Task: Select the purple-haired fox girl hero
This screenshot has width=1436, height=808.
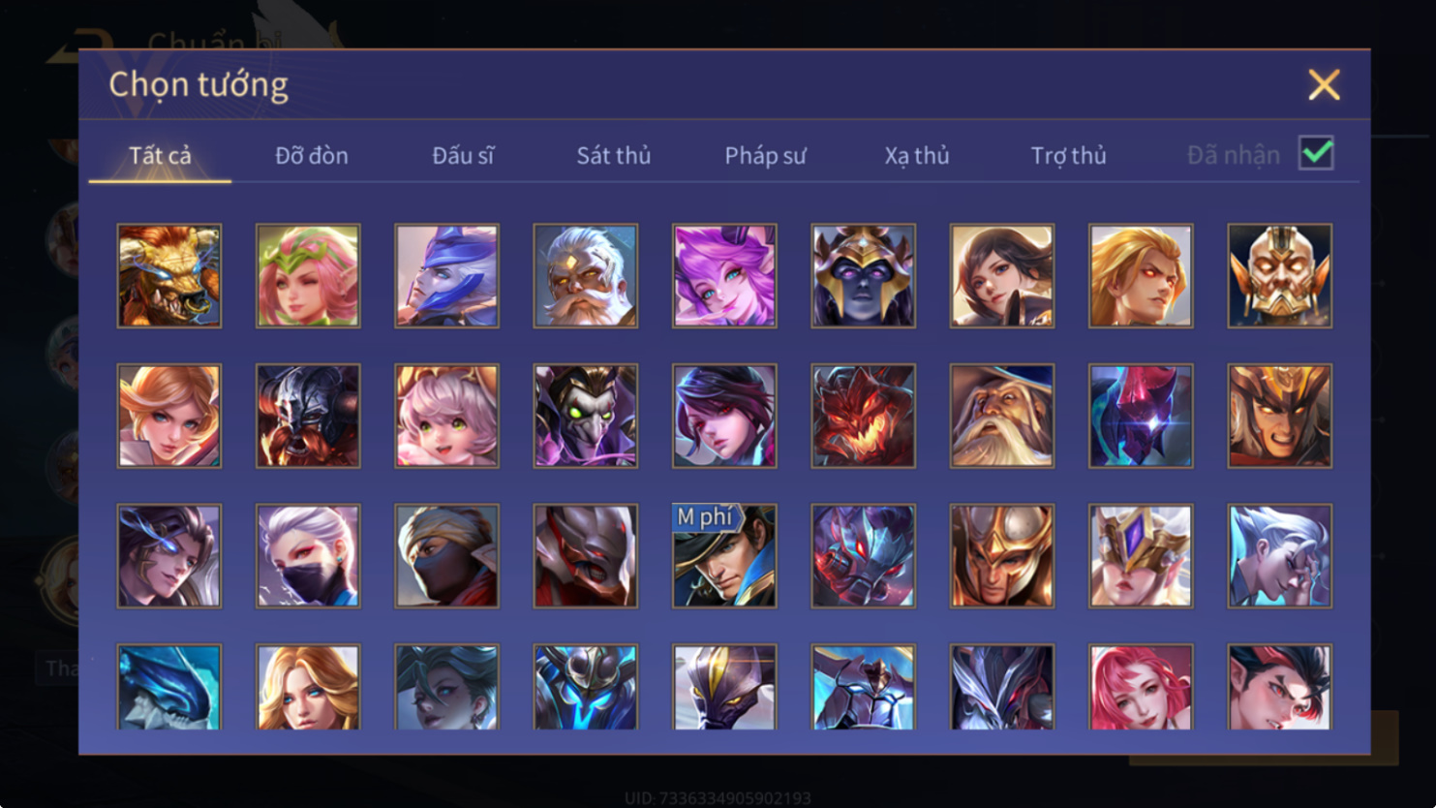Action: [x=724, y=276]
